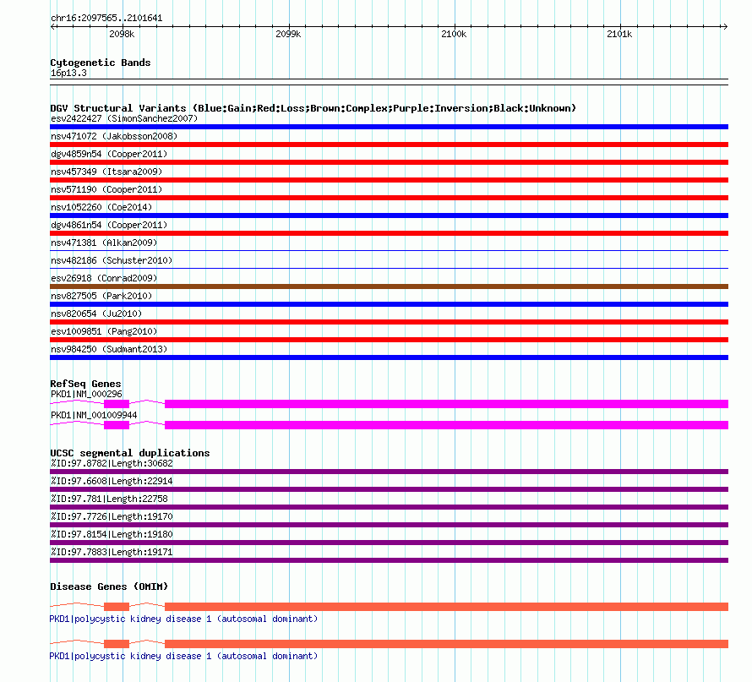752x682 pixels.
Task: Click the first orange OMIM gene small exon
Action: click(x=117, y=607)
